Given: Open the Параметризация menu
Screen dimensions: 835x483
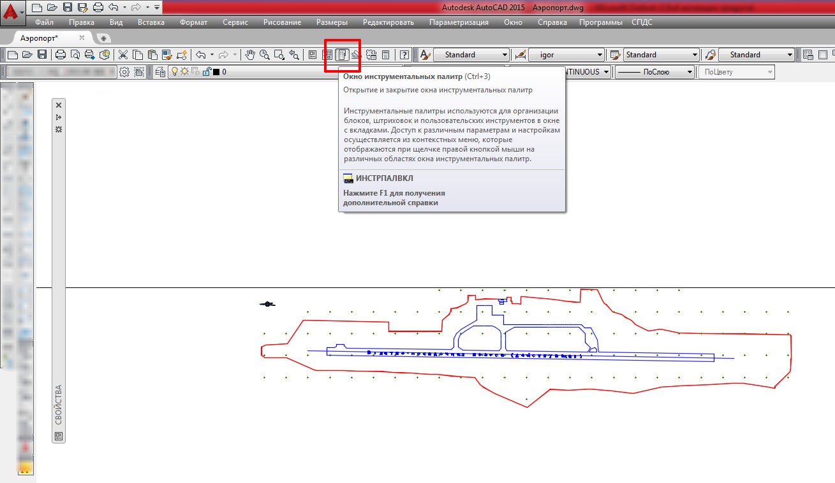Looking at the screenshot, I should click(x=459, y=22).
